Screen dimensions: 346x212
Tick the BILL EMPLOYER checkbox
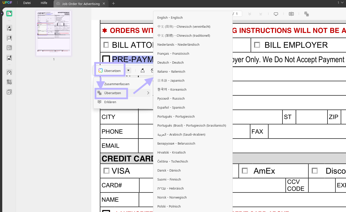point(257,45)
